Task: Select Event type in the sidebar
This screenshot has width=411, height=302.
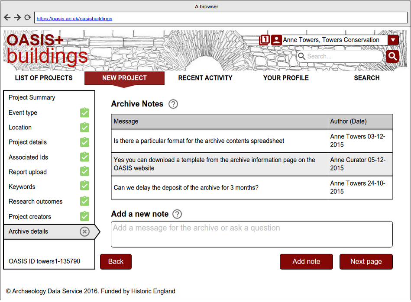Action: click(x=49, y=112)
